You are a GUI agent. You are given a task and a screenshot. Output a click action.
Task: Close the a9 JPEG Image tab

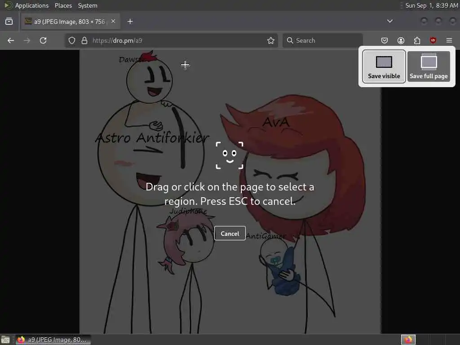coord(113,21)
